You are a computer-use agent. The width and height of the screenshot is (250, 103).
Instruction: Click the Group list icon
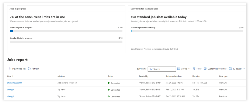point(178,69)
